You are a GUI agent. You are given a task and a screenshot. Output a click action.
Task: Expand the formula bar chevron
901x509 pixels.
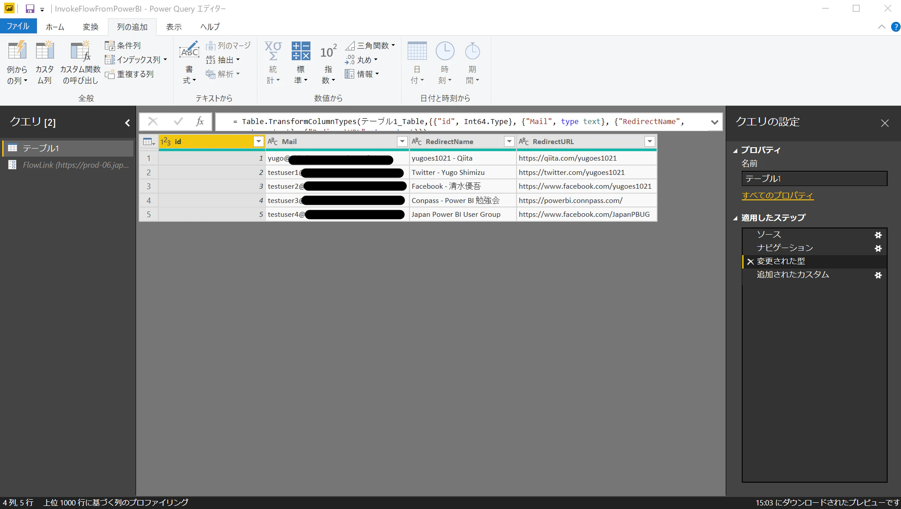tap(715, 122)
